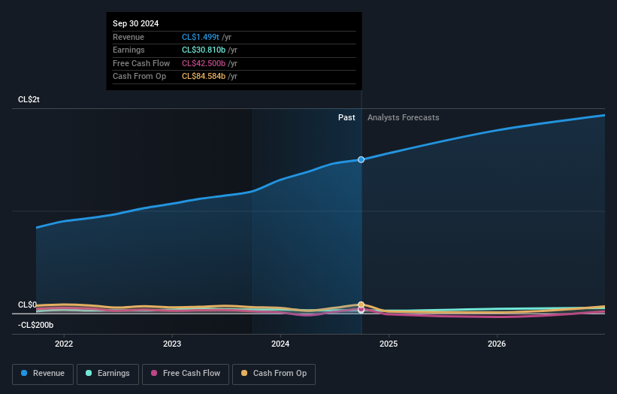
Task: Click the 2026 x-axis label
Action: click(x=497, y=344)
